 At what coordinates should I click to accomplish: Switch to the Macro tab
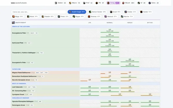tap(75, 3)
